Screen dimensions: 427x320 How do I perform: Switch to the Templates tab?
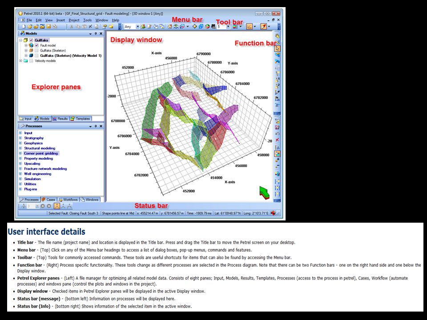click(x=81, y=119)
